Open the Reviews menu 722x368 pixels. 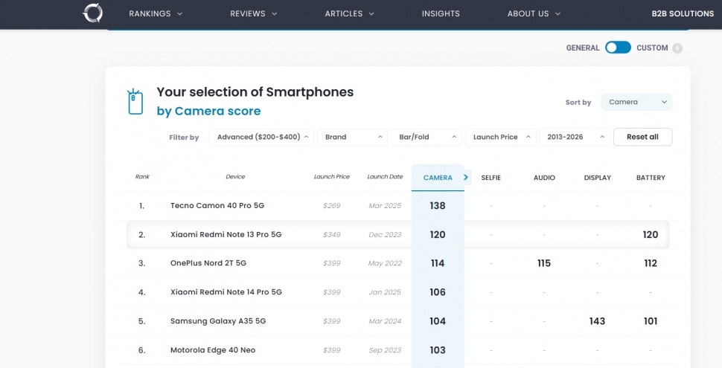tap(253, 13)
